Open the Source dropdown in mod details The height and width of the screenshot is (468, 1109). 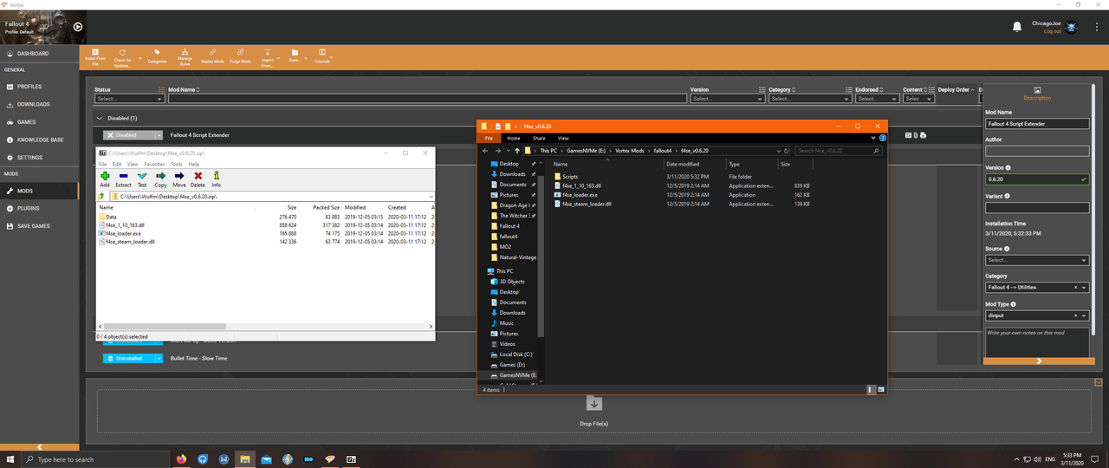(x=1037, y=260)
